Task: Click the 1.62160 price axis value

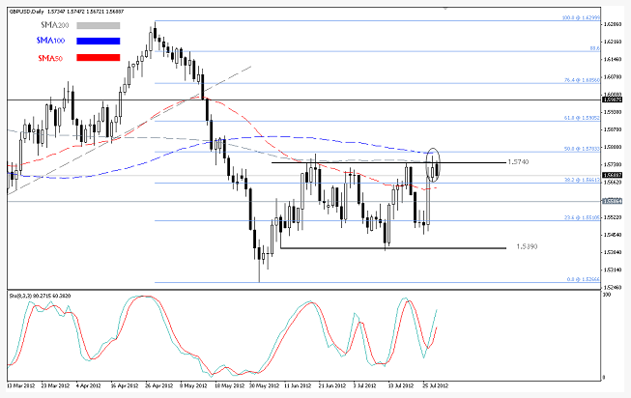Action: (613, 42)
